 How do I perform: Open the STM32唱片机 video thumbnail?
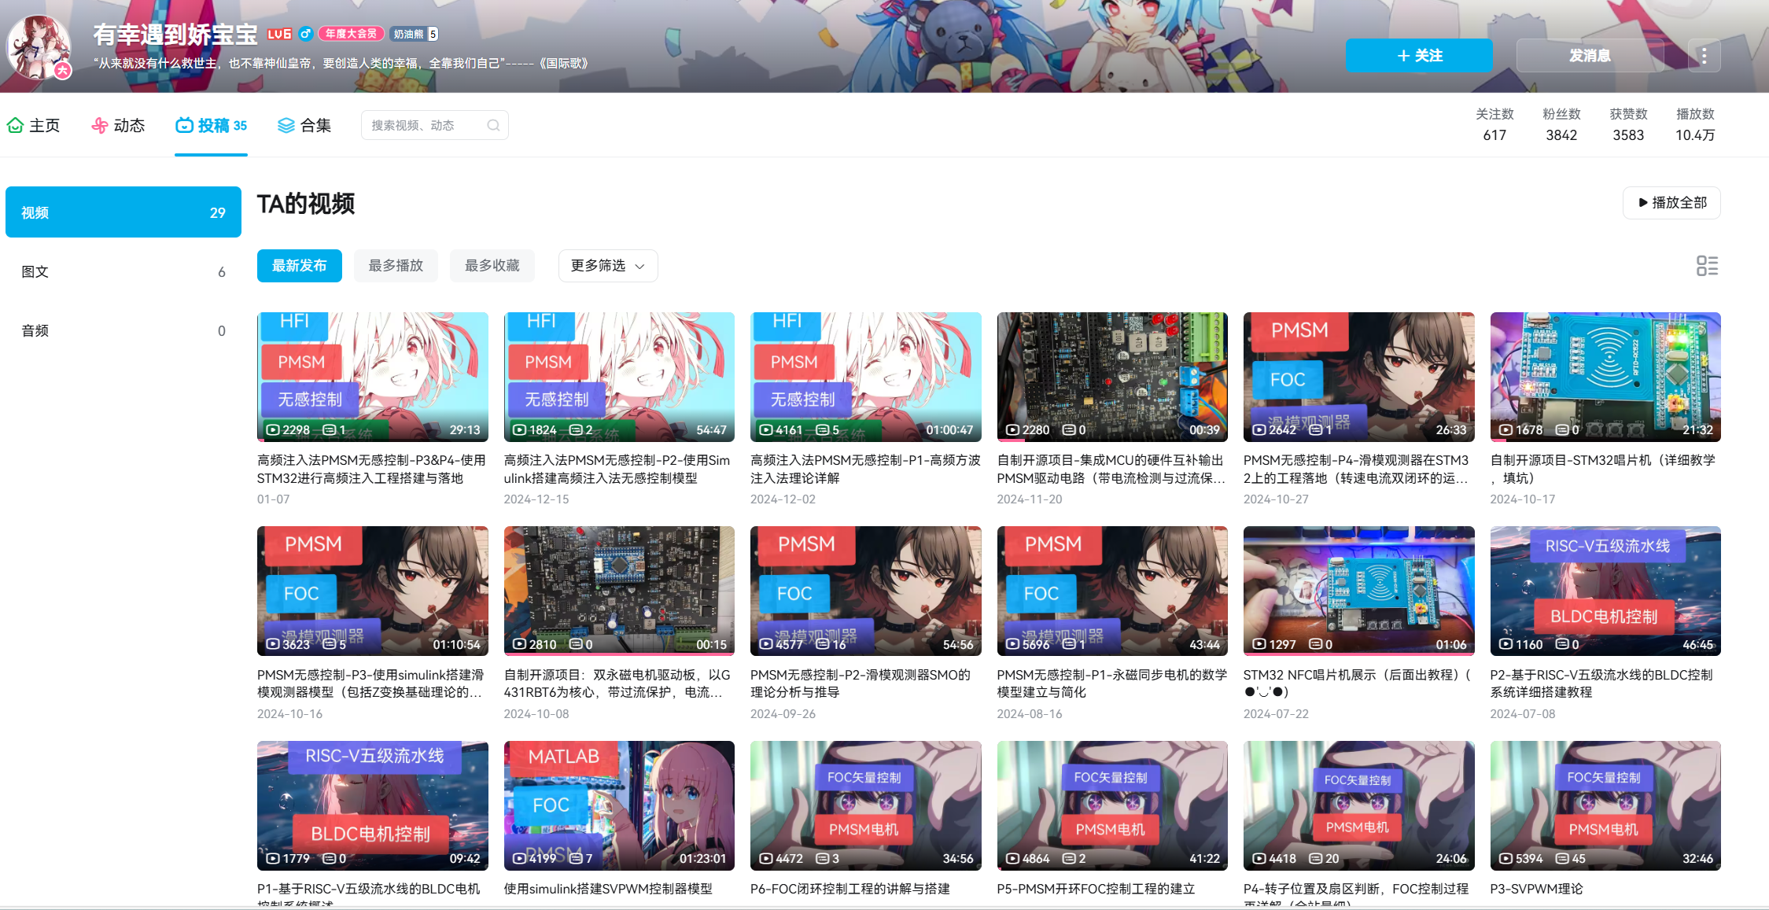[1605, 377]
